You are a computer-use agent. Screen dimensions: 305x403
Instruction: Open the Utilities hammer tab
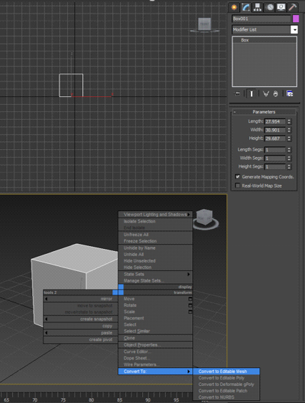292,7
